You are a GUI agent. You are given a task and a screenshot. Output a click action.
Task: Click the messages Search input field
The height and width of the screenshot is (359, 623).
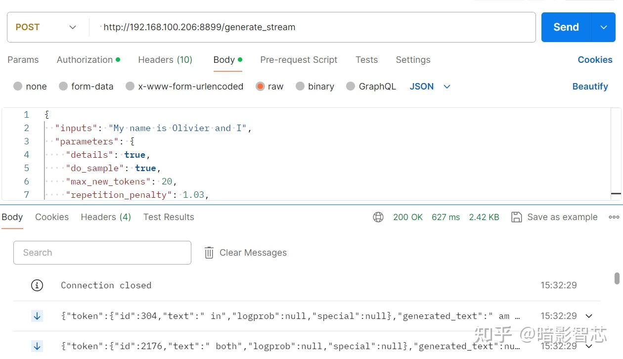(x=102, y=253)
